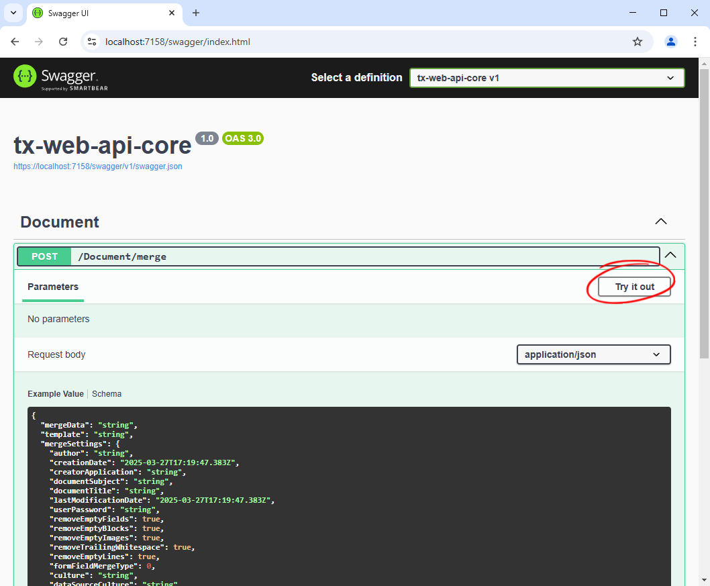Screen dimensions: 710x586
Task: Click the page reload icon
Action: pos(62,41)
